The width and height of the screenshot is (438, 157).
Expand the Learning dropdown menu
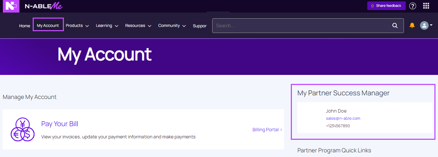pyautogui.click(x=107, y=25)
